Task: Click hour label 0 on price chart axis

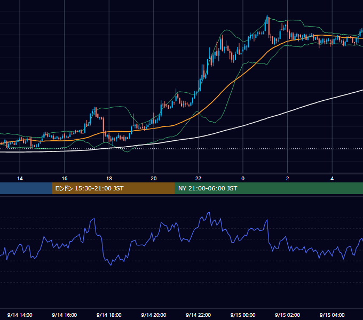Action: point(243,179)
